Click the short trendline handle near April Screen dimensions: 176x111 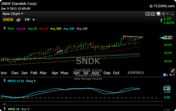57,53
